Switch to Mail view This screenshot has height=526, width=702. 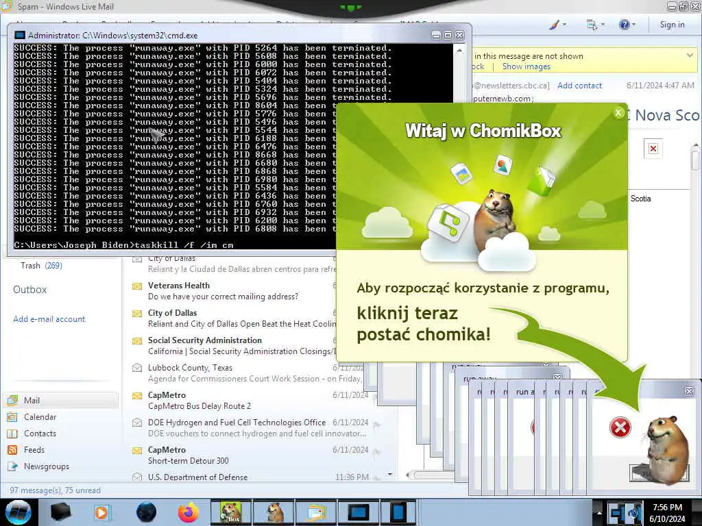tap(62, 400)
